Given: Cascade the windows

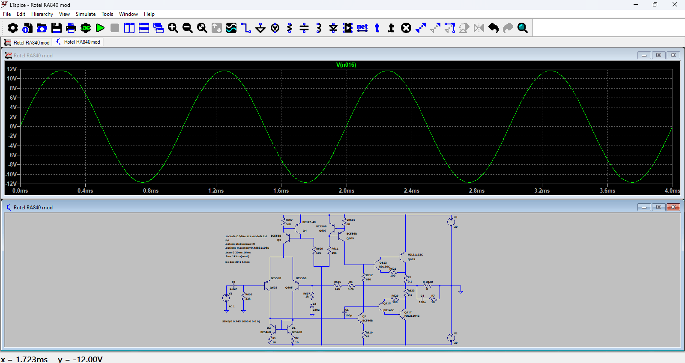Looking at the screenshot, I should coord(159,28).
